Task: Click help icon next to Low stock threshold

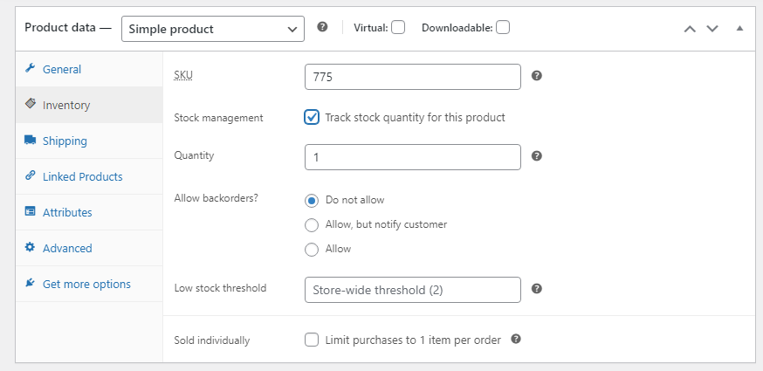Action: point(537,289)
